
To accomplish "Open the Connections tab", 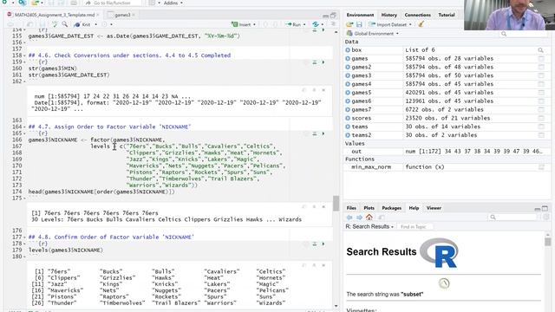I will 418,15.
